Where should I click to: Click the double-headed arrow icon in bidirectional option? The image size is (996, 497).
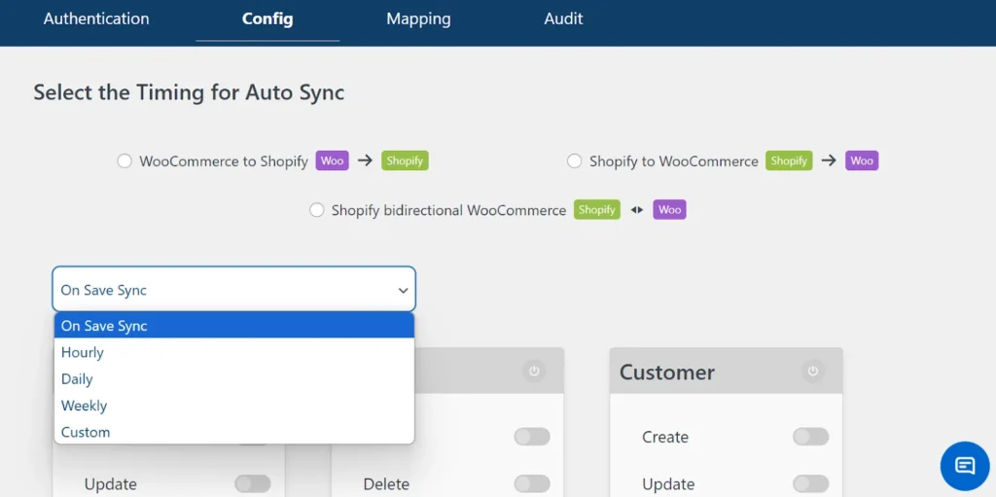[637, 209]
